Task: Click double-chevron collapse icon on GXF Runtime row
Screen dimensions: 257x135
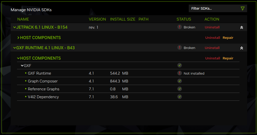Action: [242, 48]
